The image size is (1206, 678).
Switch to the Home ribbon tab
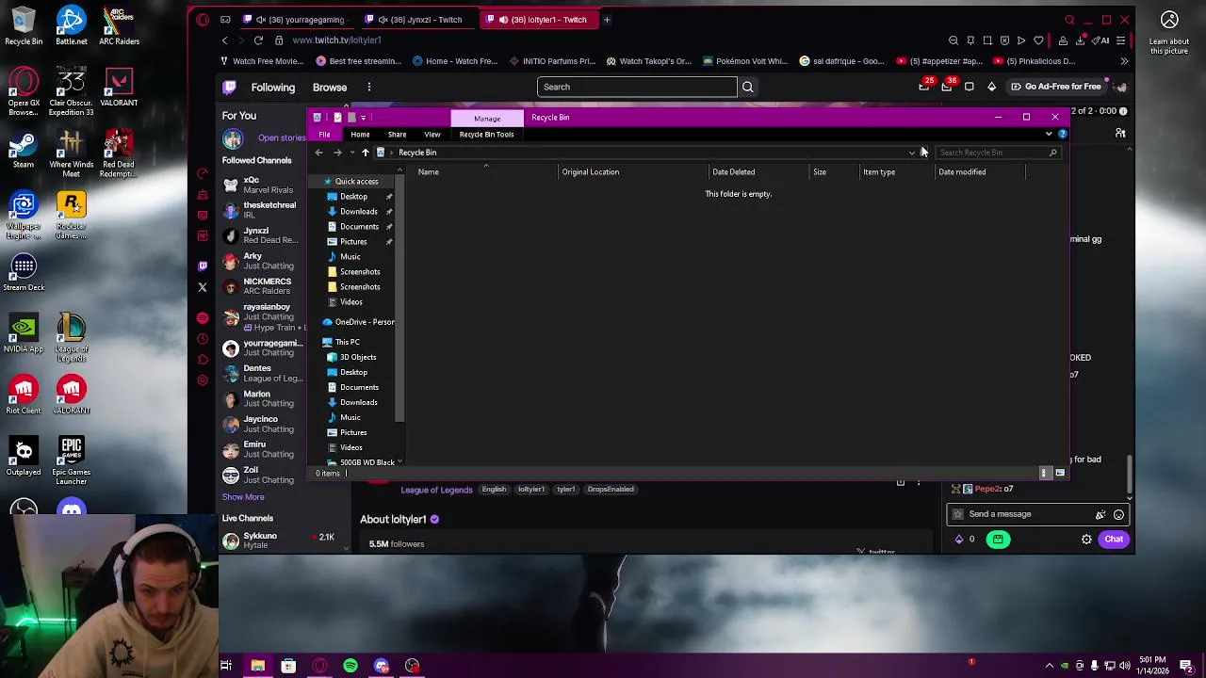360,135
